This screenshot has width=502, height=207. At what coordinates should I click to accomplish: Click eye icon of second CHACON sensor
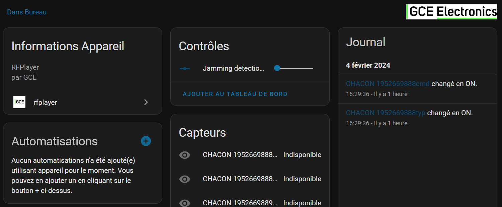click(x=185, y=179)
